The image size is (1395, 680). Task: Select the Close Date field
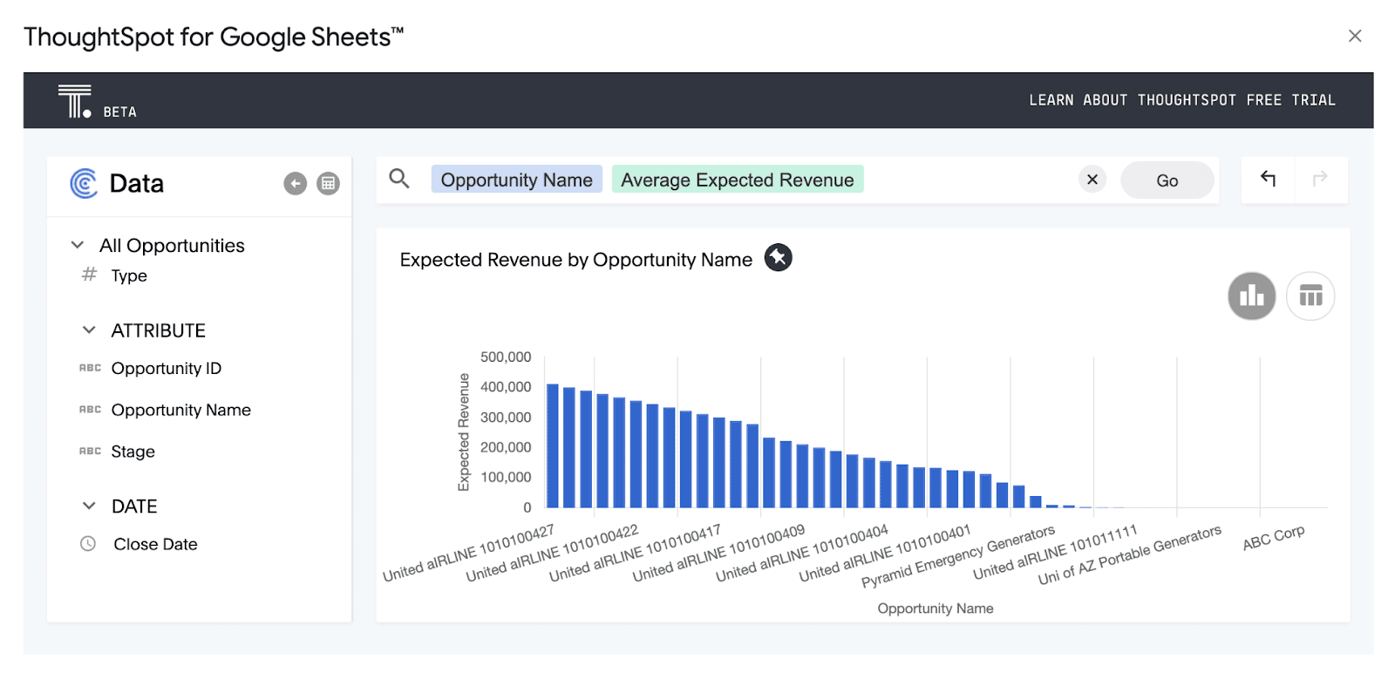155,544
